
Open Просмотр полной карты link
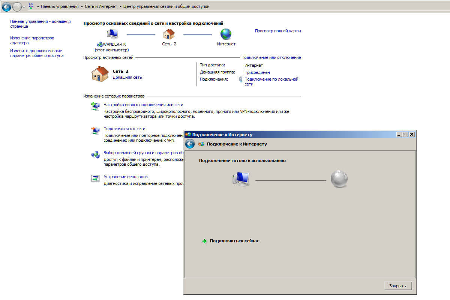pos(278,31)
